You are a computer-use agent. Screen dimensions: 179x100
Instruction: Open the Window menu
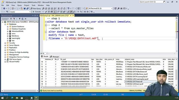click(41, 5)
